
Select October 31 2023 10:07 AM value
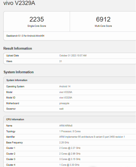(73, 55)
